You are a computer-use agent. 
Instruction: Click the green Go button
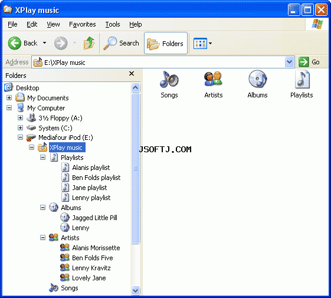click(x=309, y=62)
